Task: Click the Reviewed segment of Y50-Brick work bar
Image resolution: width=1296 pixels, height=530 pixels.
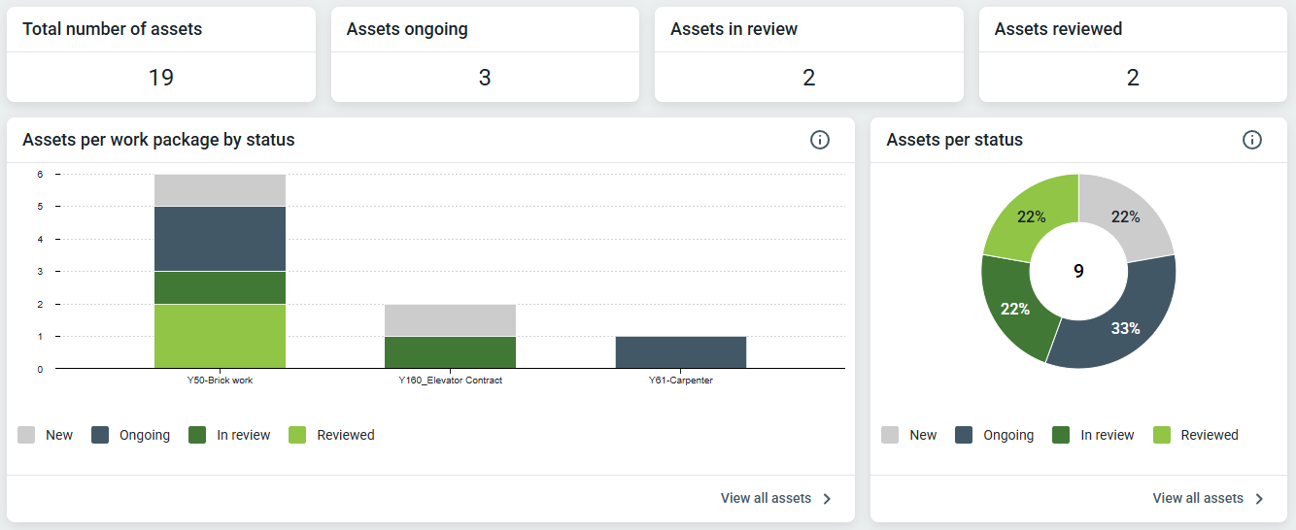Action: (220, 336)
